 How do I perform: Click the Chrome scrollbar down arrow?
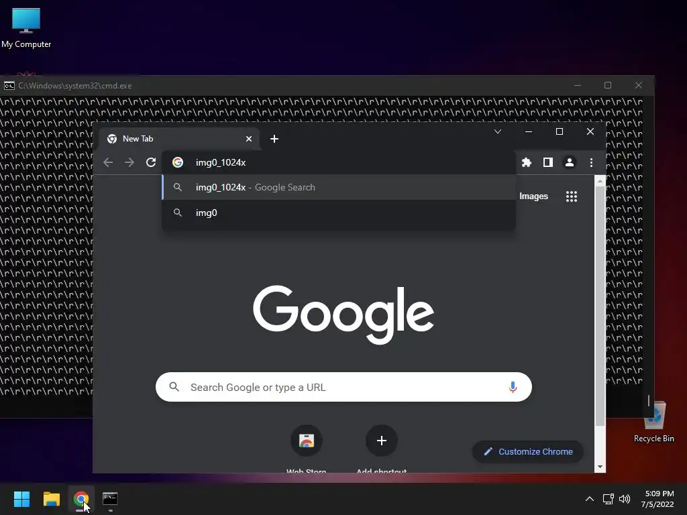tap(600, 467)
